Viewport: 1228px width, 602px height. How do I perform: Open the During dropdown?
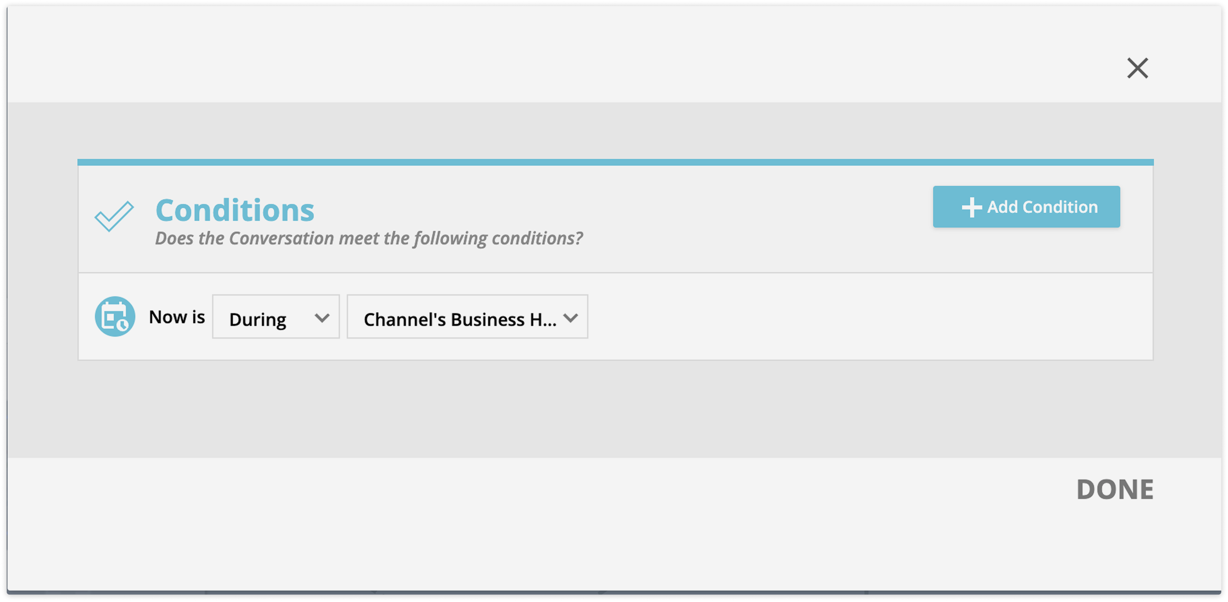[276, 317]
